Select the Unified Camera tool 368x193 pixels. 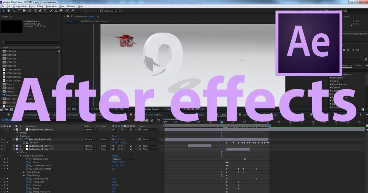click(x=24, y=11)
